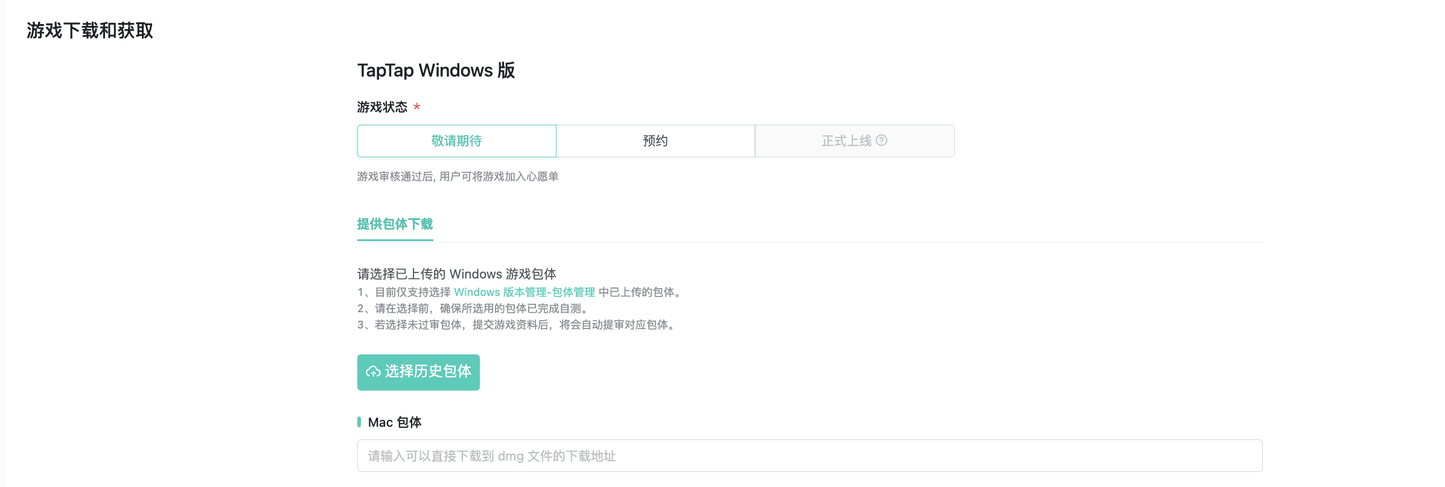
Task: Select the 敬请期待 game status option
Action: (x=456, y=141)
